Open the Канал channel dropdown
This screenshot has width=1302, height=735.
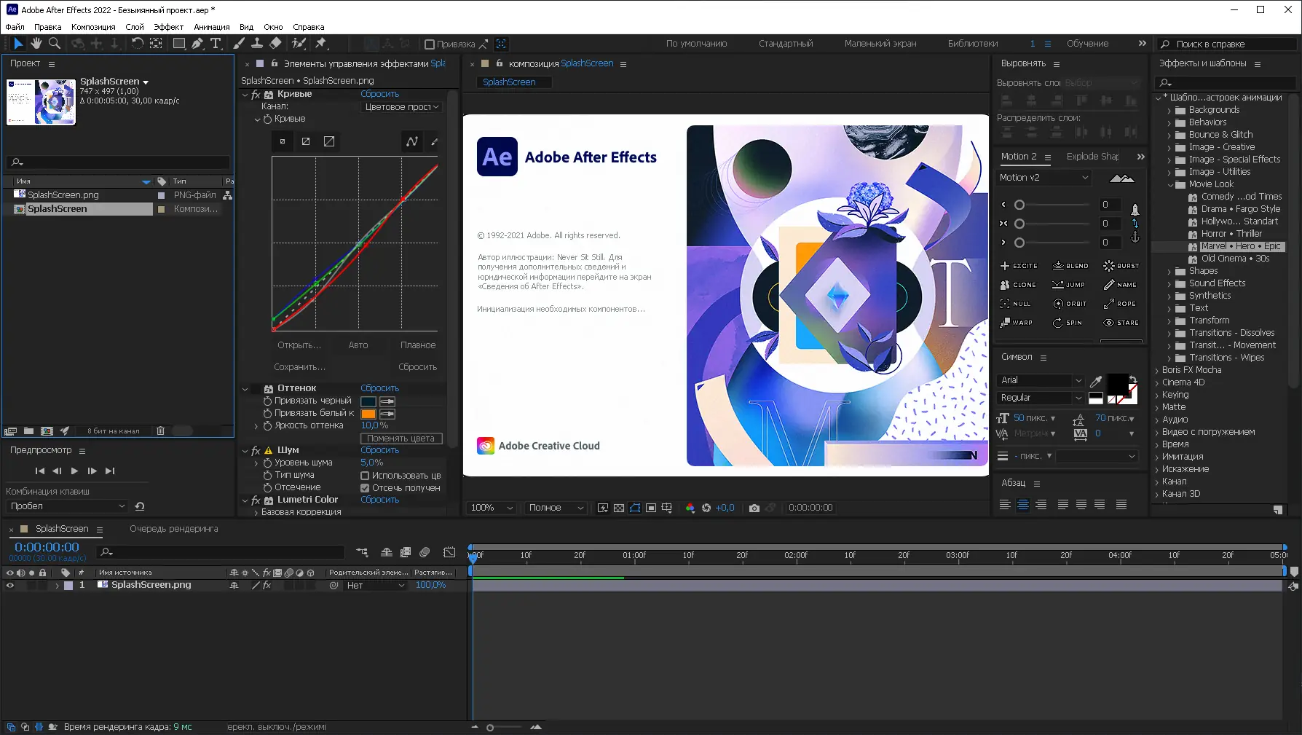coord(401,107)
